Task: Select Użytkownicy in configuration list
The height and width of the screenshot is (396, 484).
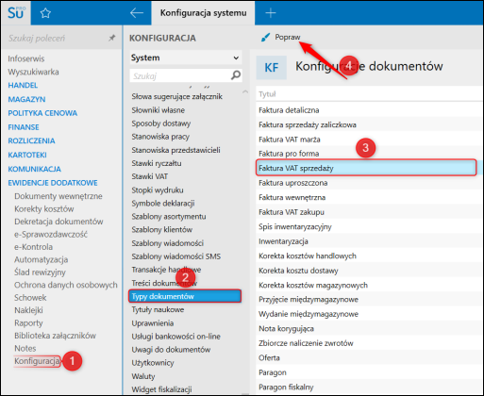Action: point(153,363)
